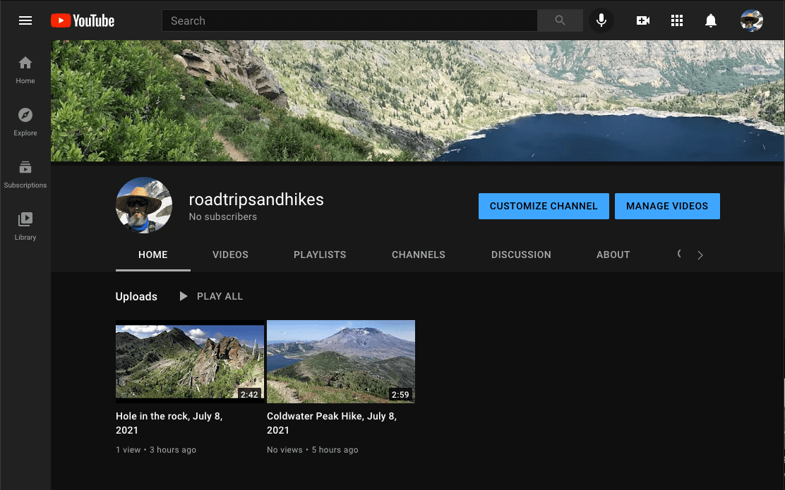Click the No views • 5 hours ago text
Image resolution: width=785 pixels, height=490 pixels.
coord(313,450)
